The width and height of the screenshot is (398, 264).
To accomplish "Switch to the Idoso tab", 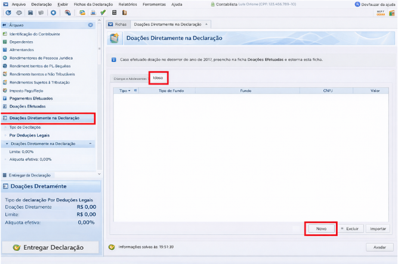I will coord(158,78).
